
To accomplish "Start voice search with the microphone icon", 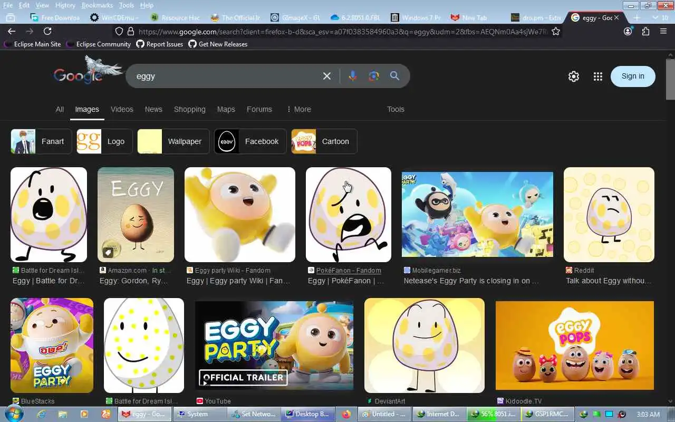I will tap(353, 76).
